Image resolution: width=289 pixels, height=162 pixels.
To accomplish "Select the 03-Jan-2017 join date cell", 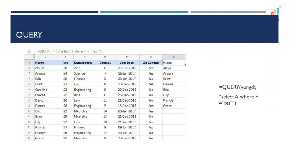I will pyautogui.click(x=127, y=111).
